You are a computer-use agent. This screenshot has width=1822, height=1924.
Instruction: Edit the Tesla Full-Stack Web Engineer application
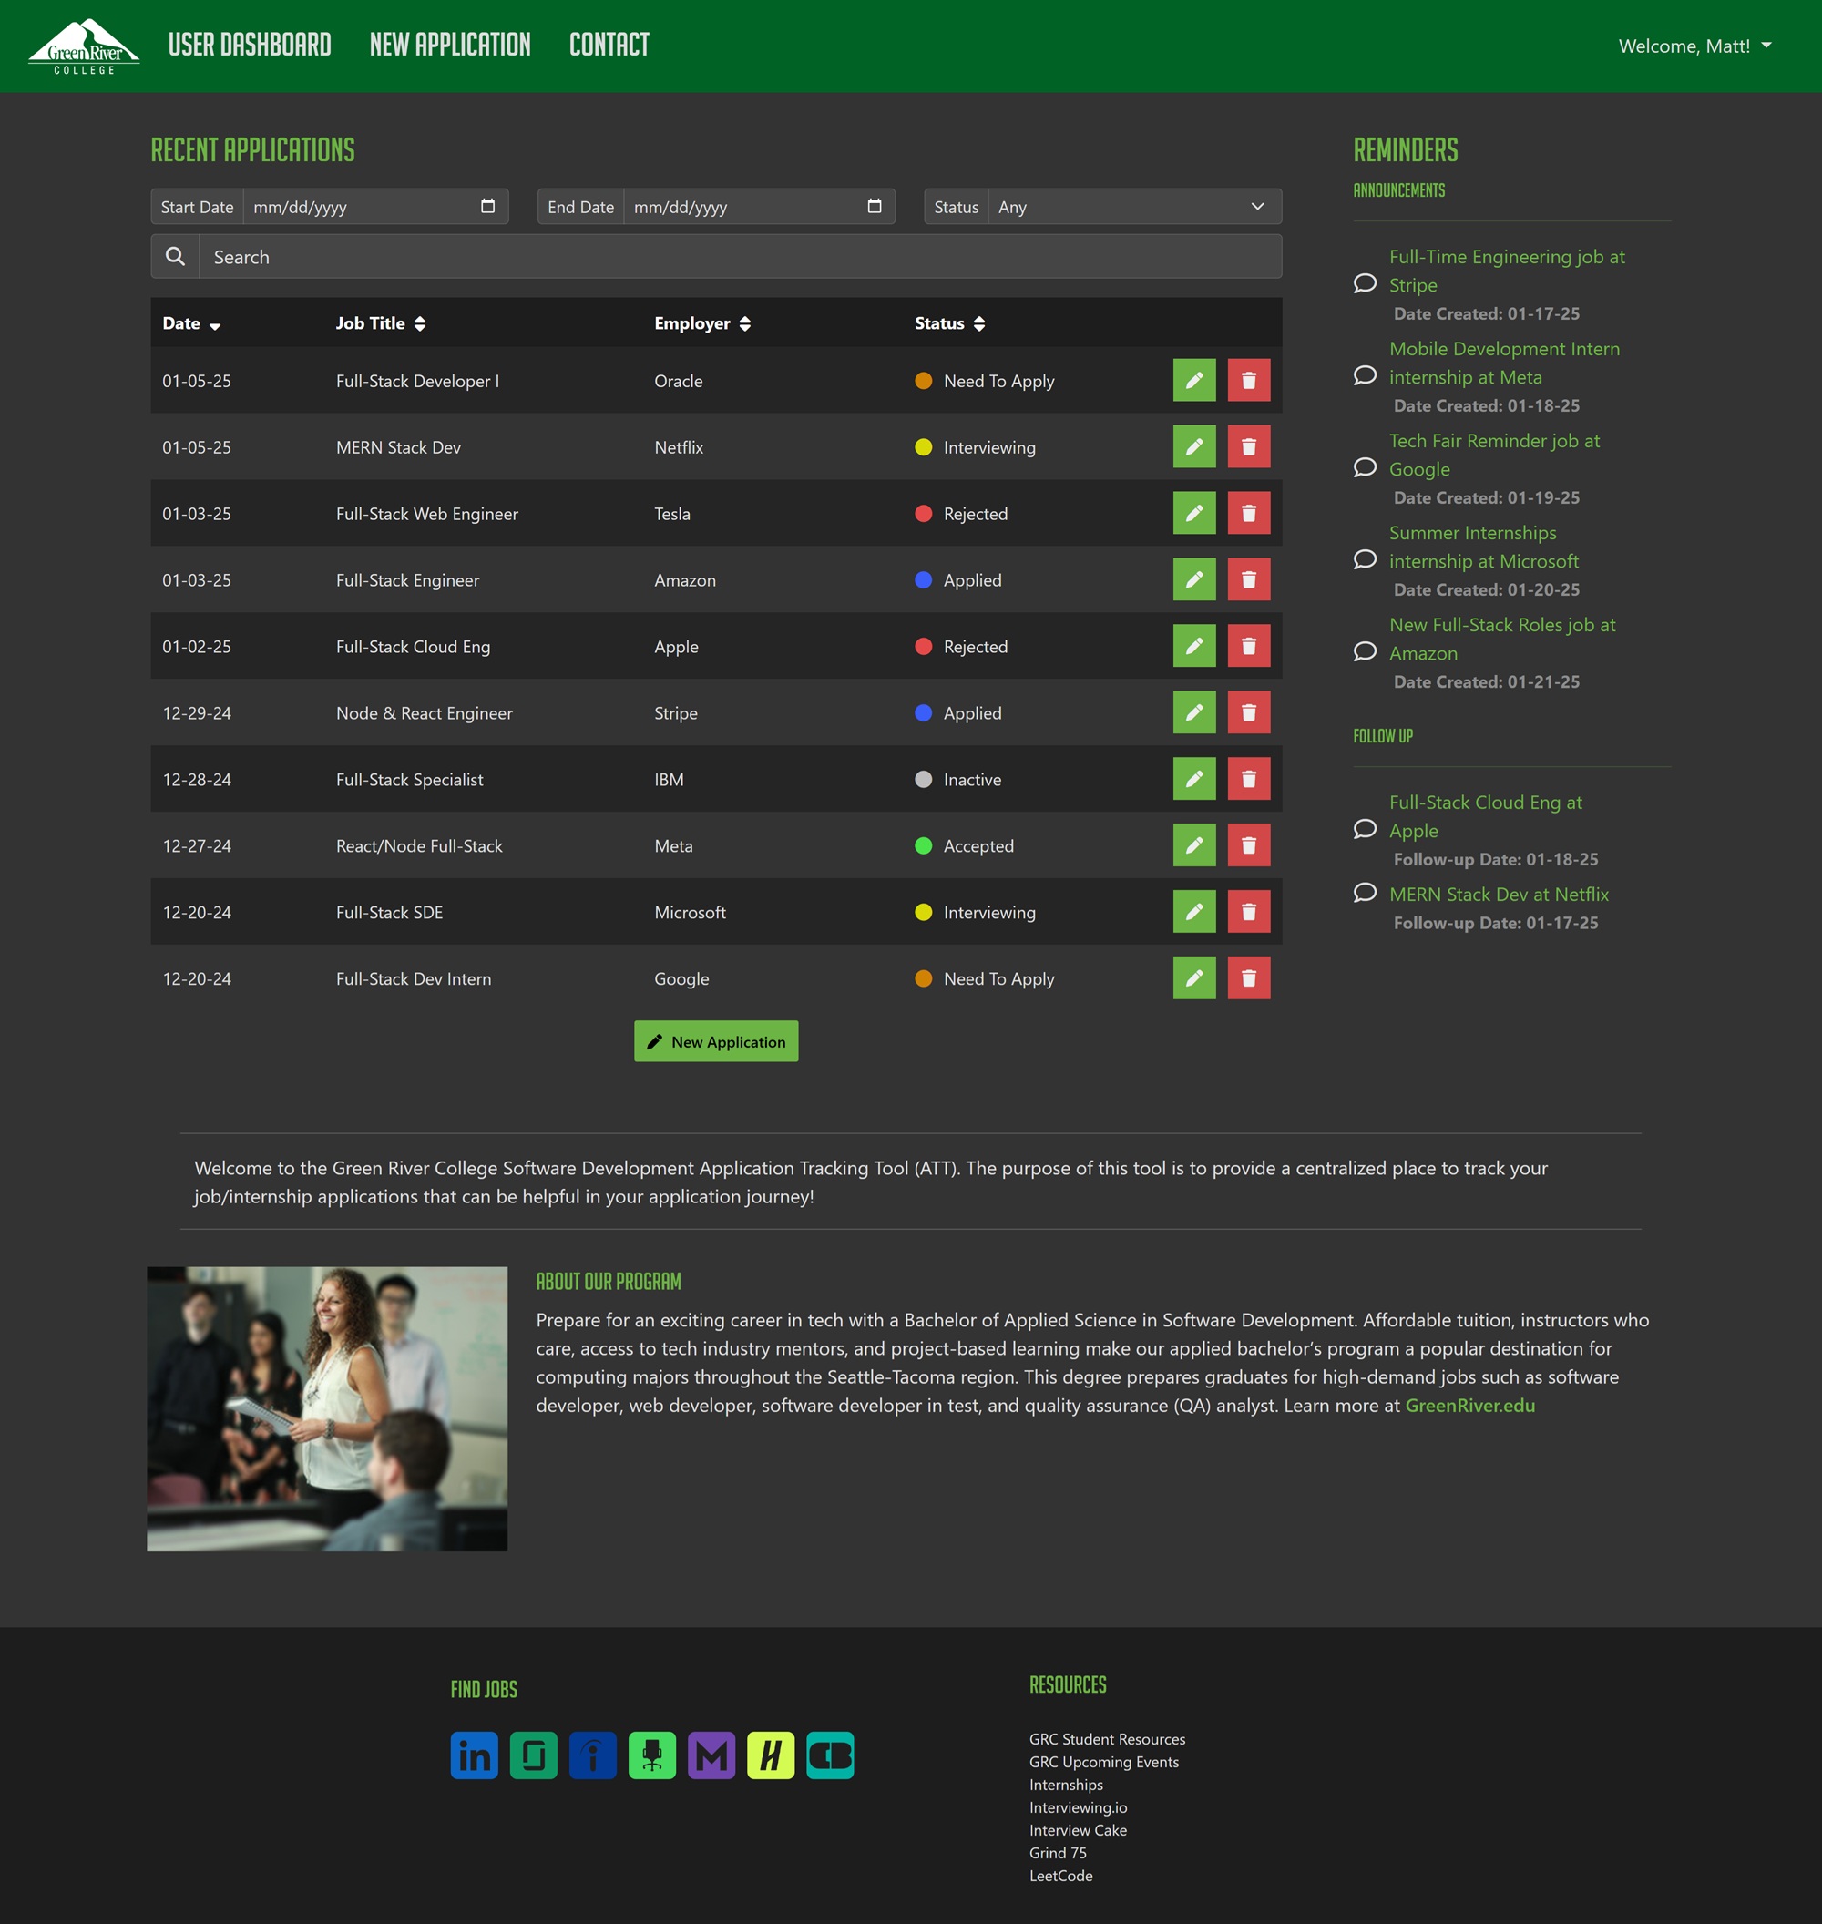1193,513
